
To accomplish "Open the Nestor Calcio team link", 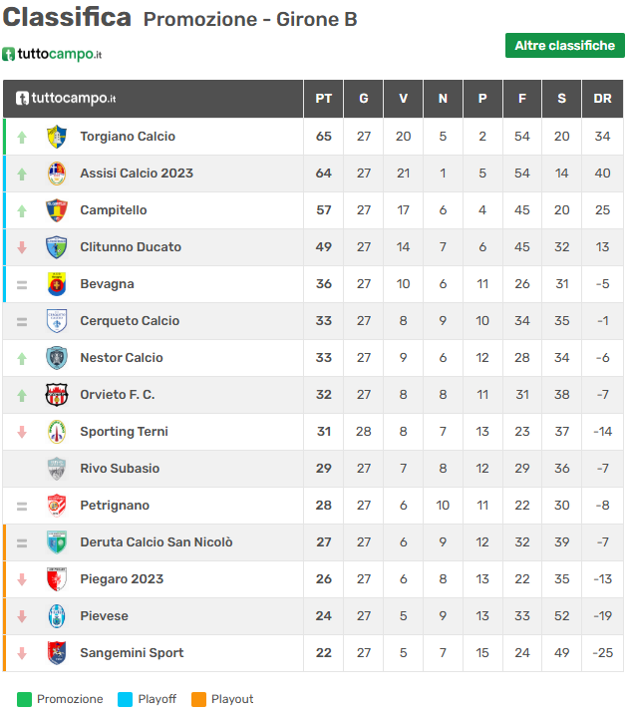I will point(122,358).
